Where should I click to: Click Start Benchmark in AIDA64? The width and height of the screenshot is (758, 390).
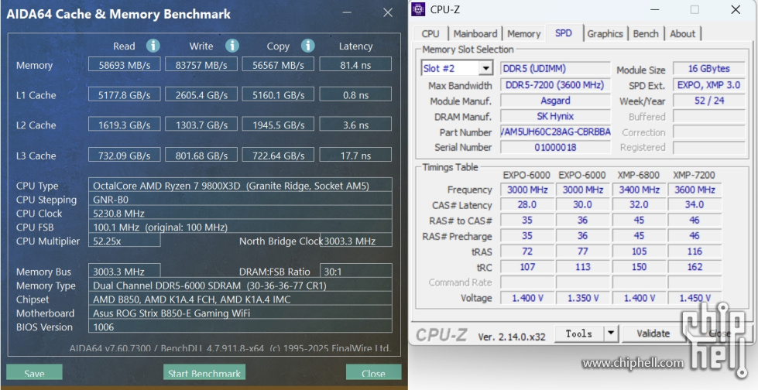coord(204,373)
